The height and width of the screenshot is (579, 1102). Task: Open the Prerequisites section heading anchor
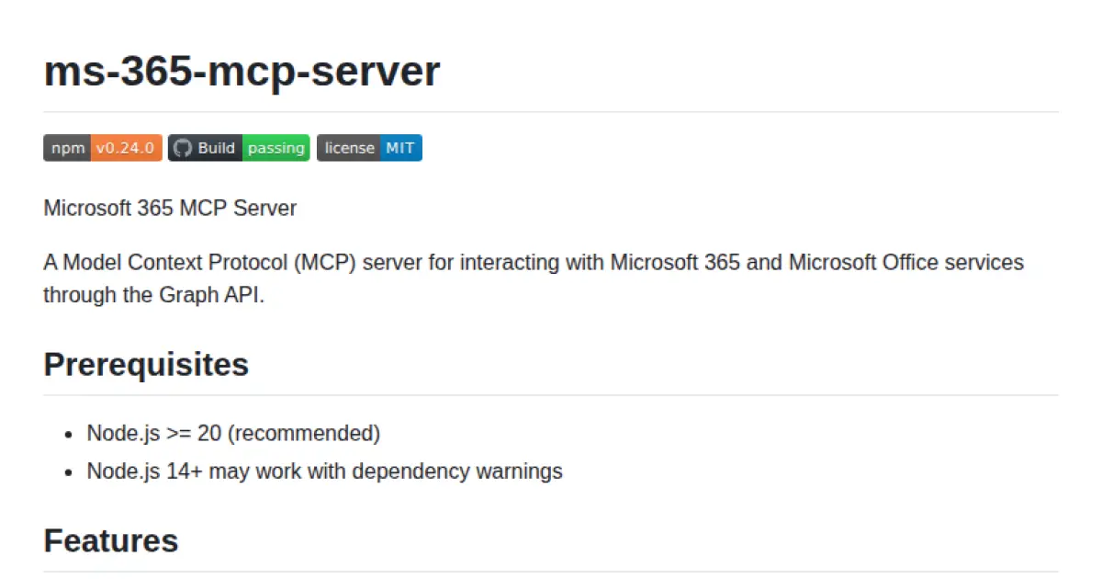pos(145,364)
